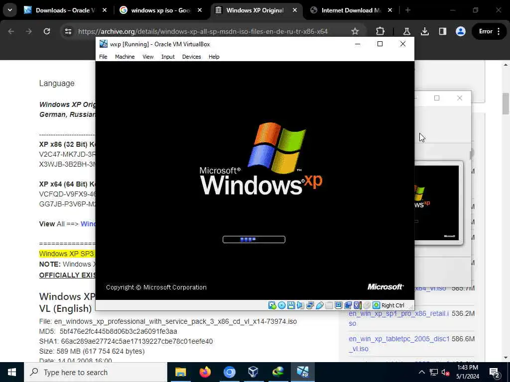
Task: Click the 'File: en_windows_xp_professional' filename line
Action: (x=168, y=321)
